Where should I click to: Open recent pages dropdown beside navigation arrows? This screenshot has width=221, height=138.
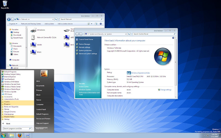click(x=15, y=19)
